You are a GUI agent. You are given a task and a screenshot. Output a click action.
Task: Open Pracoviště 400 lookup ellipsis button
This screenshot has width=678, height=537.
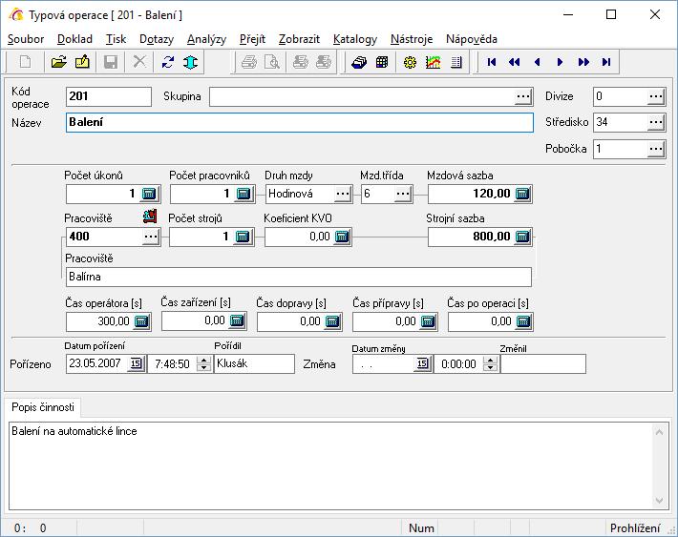pos(151,237)
